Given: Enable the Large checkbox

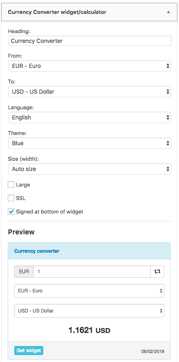Looking at the screenshot, I should click(x=11, y=185).
